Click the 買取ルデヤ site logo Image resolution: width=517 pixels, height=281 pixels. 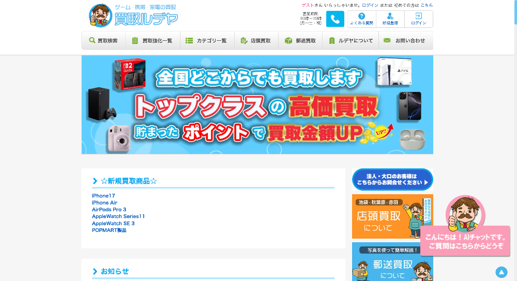pos(133,15)
